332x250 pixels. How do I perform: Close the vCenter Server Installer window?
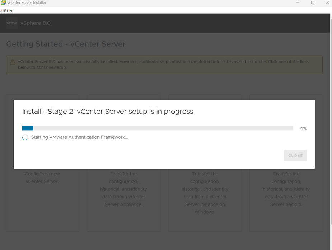click(x=327, y=2)
